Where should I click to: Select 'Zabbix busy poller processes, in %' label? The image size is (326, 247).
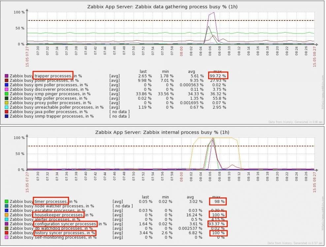44,81
